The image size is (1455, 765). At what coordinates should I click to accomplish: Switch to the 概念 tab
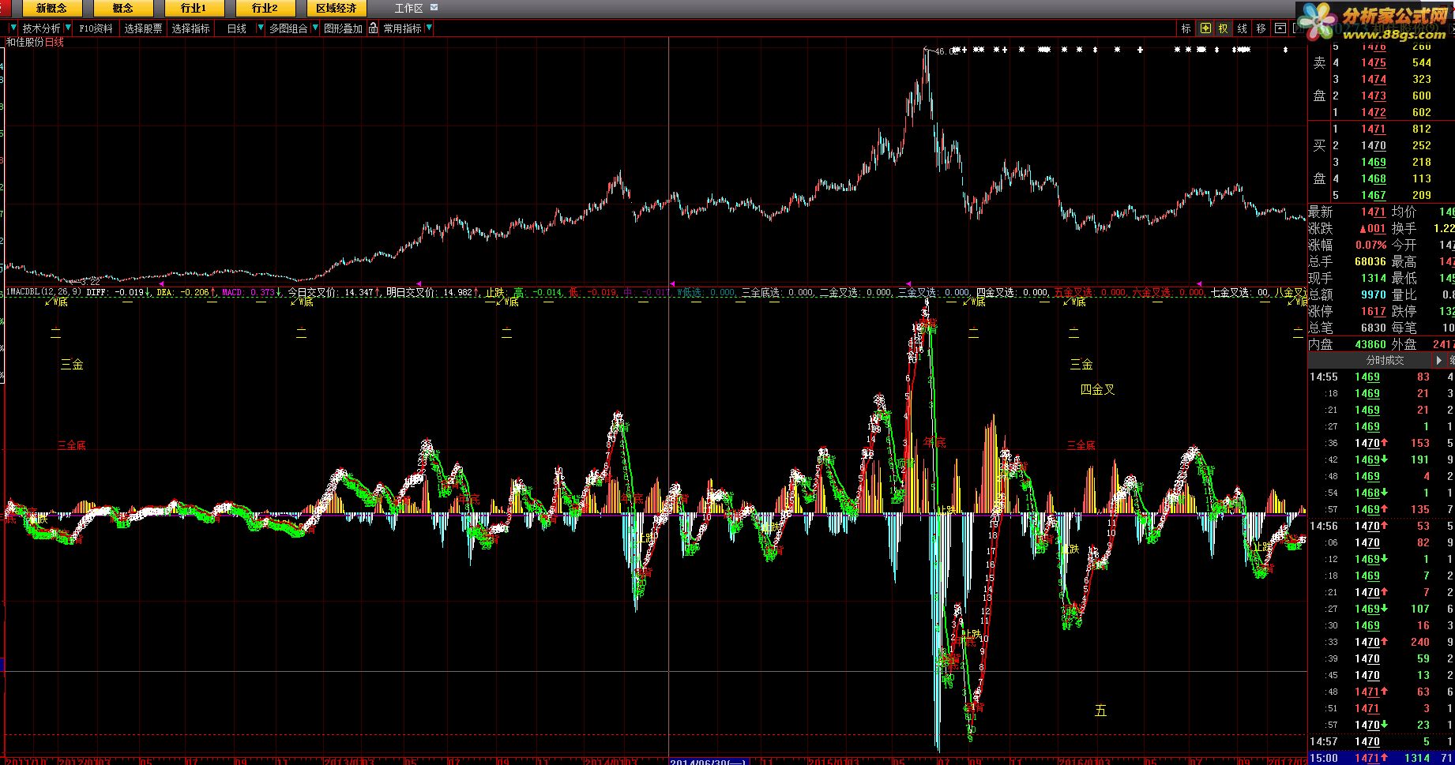[x=122, y=9]
